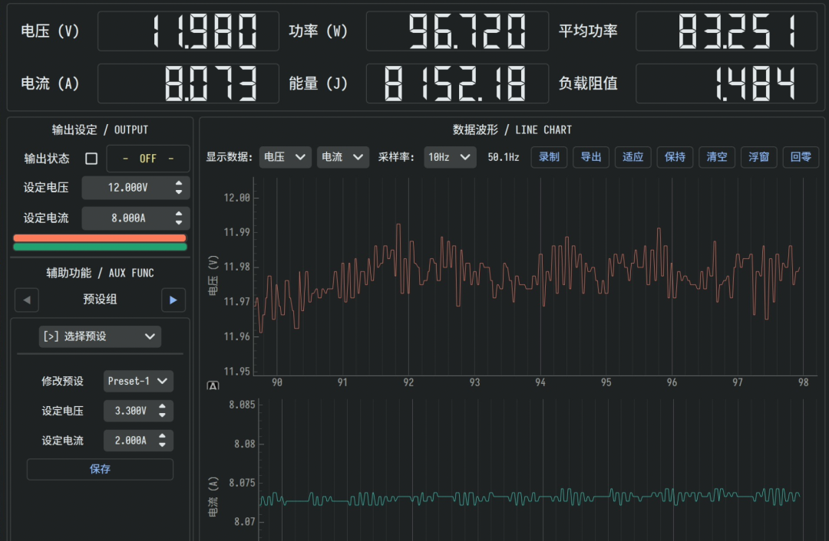Screen dimensions: 829x541
Task: Zero the readings using the 回零 button
Action: click(801, 156)
